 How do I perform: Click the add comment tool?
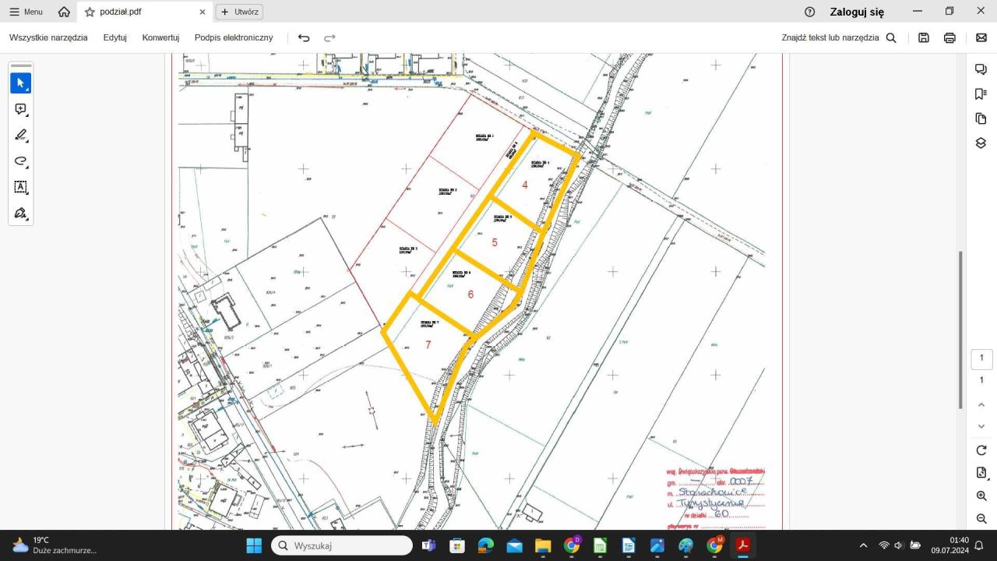point(20,109)
